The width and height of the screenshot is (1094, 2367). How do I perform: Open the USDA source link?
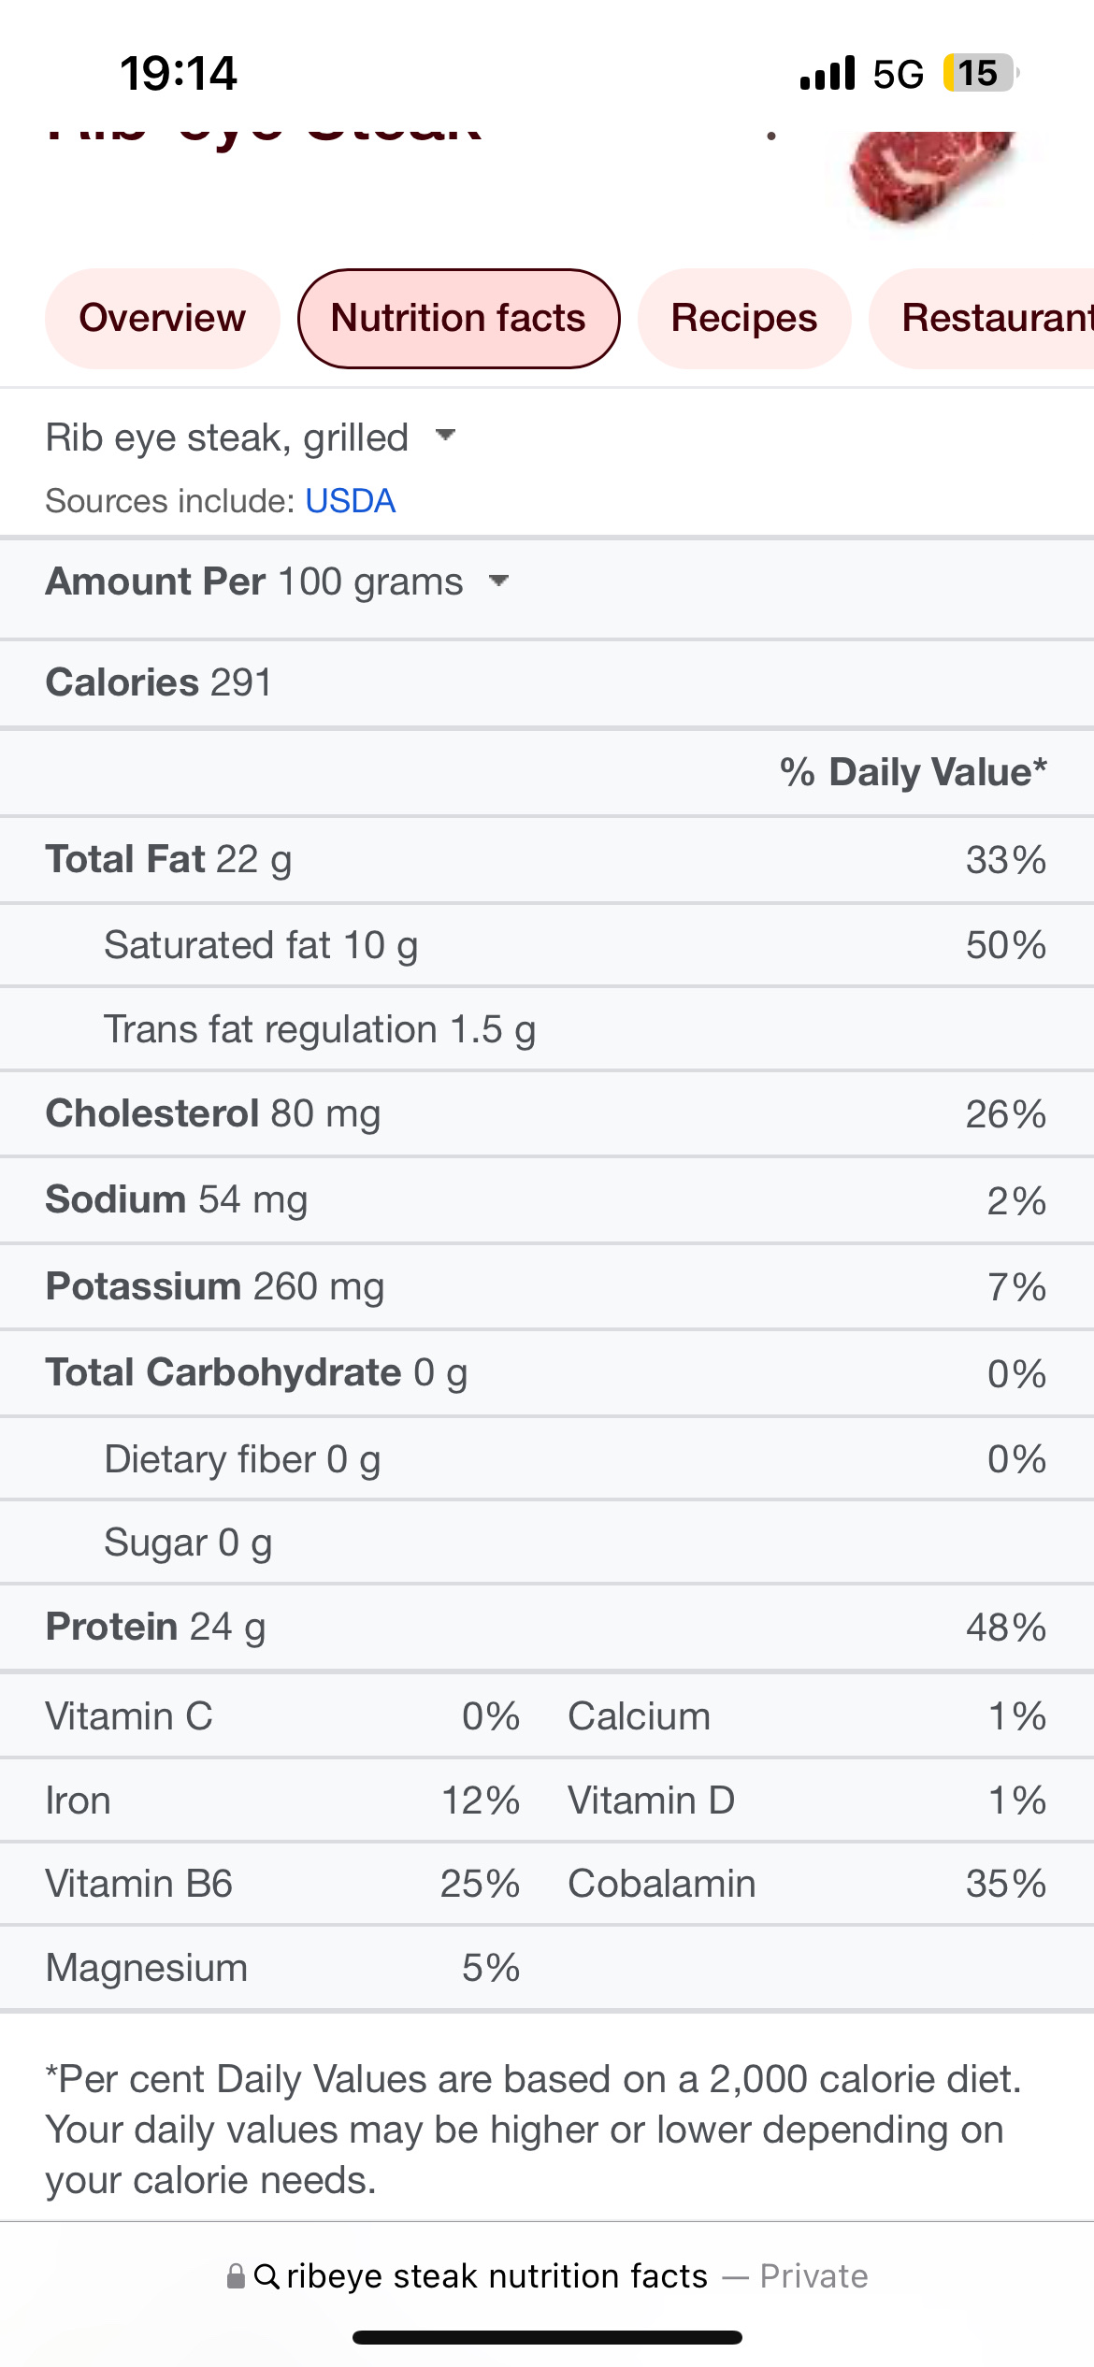click(x=351, y=501)
